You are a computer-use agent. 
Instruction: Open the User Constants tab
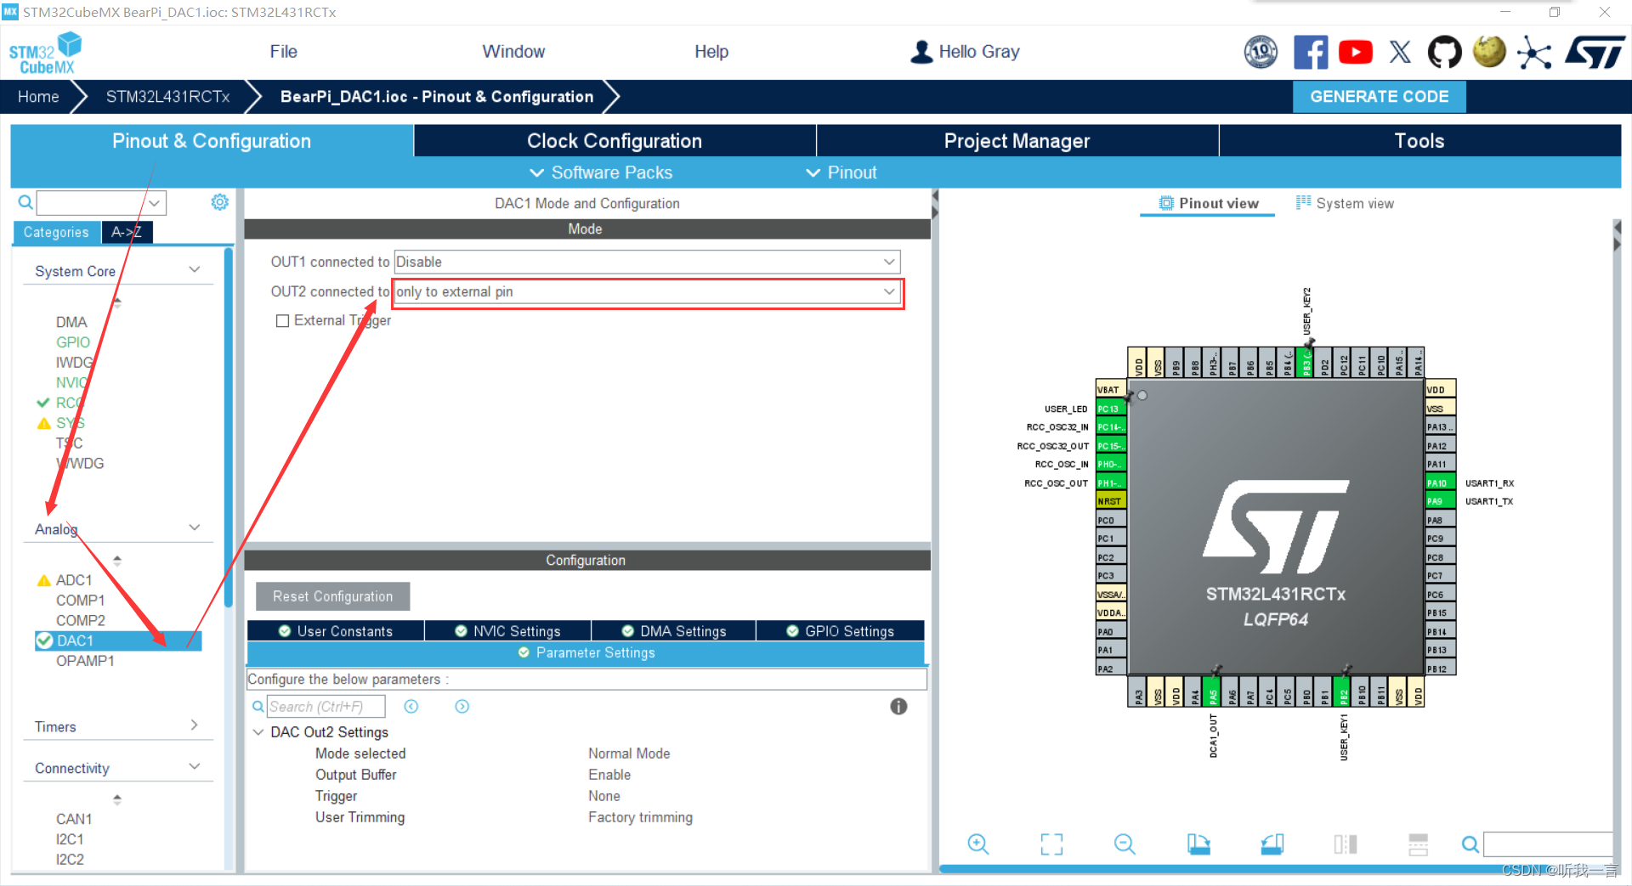[x=336, y=631]
